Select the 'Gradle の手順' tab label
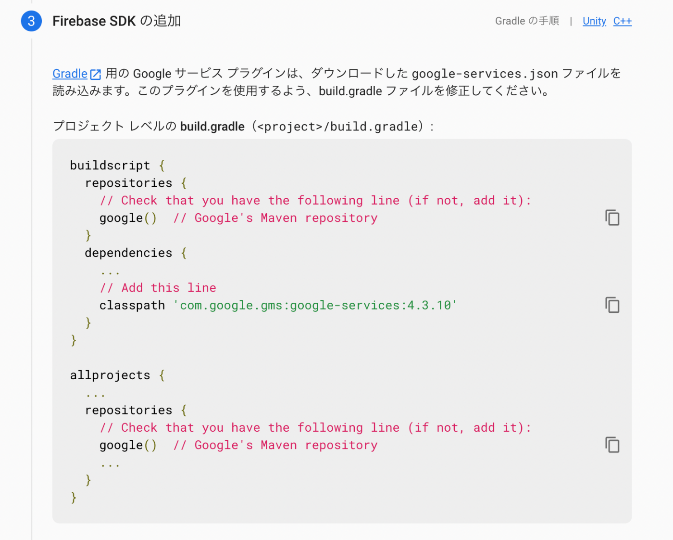Screen dimensions: 673x540 pyautogui.click(x=527, y=21)
